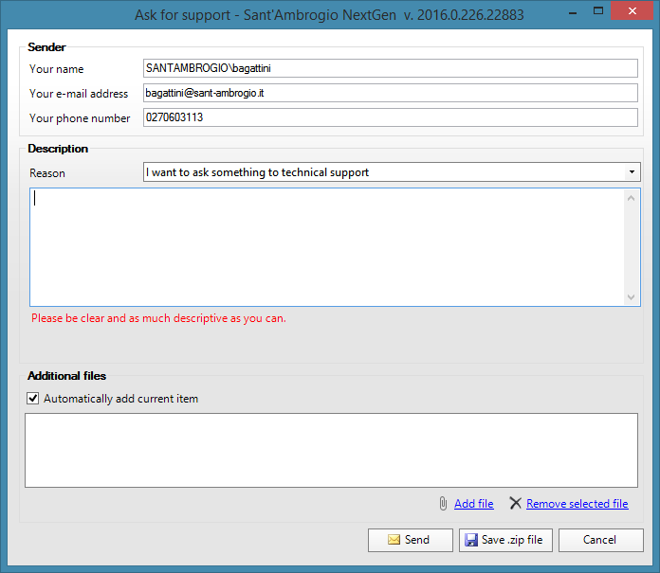Click the Send button
The width and height of the screenshot is (660, 573).
click(x=411, y=540)
